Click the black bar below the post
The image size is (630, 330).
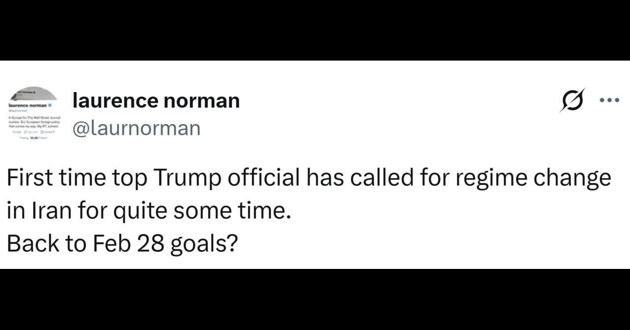(315, 299)
